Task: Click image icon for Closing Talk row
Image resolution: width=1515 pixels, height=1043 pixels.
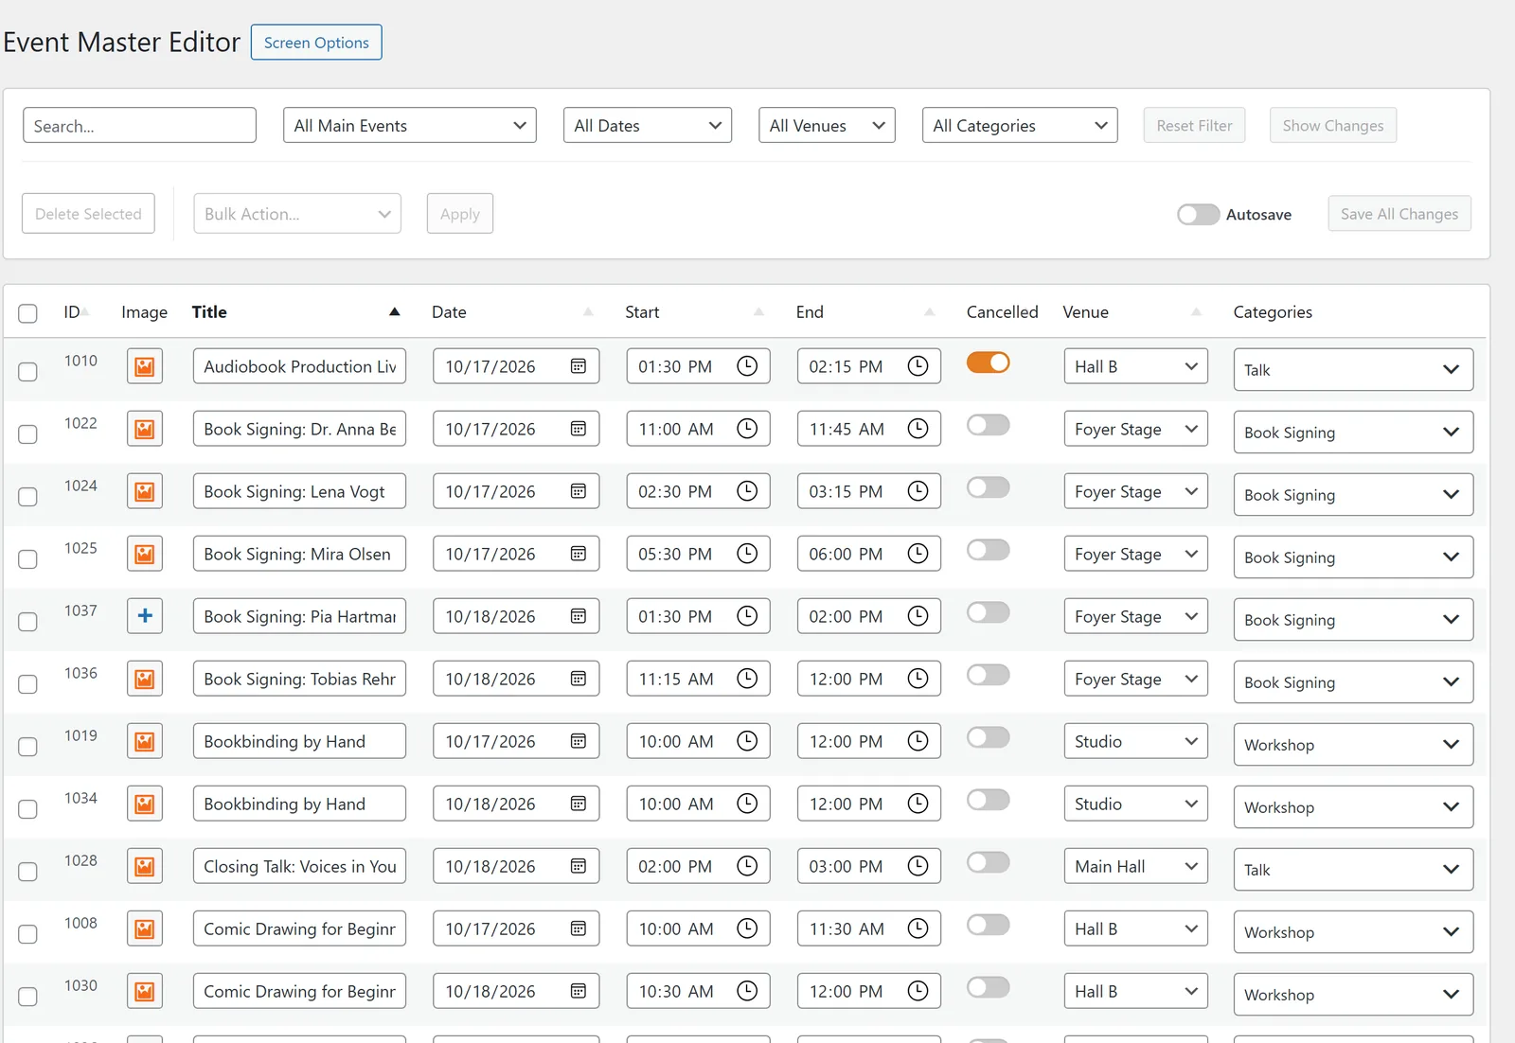Action: [x=145, y=866]
